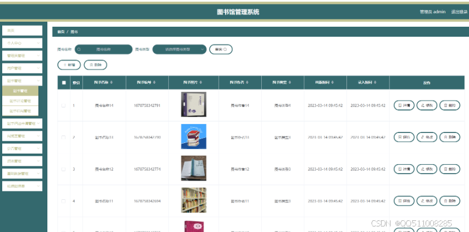Click book number 1678758342774
Viewport: 469px width, 232px height.
(147, 169)
